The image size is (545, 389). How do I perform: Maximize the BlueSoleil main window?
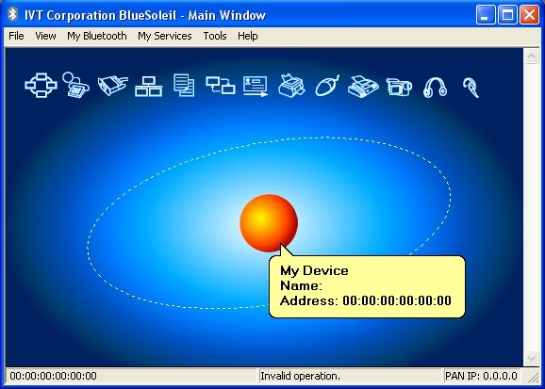[x=507, y=15]
